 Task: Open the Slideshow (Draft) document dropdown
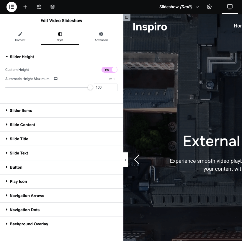(179, 7)
